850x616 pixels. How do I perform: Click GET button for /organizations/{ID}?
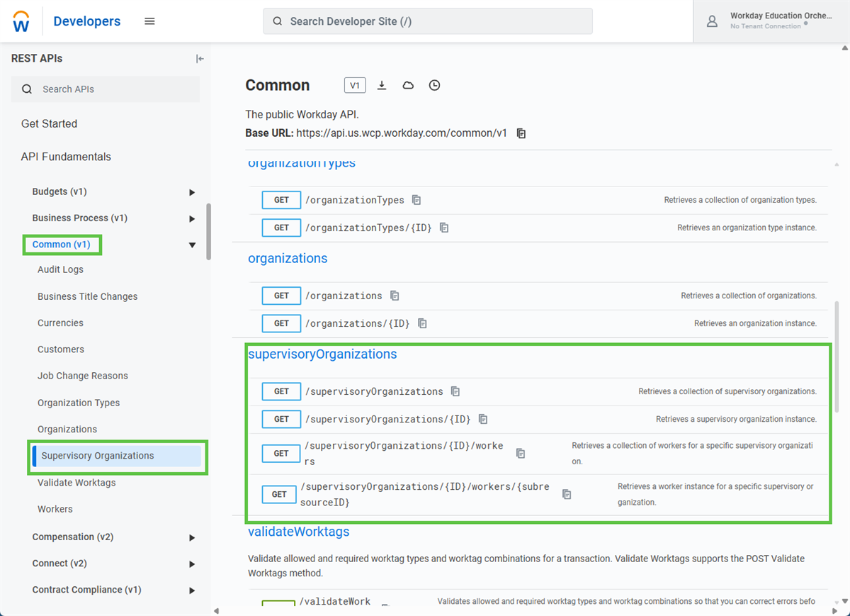coord(281,323)
